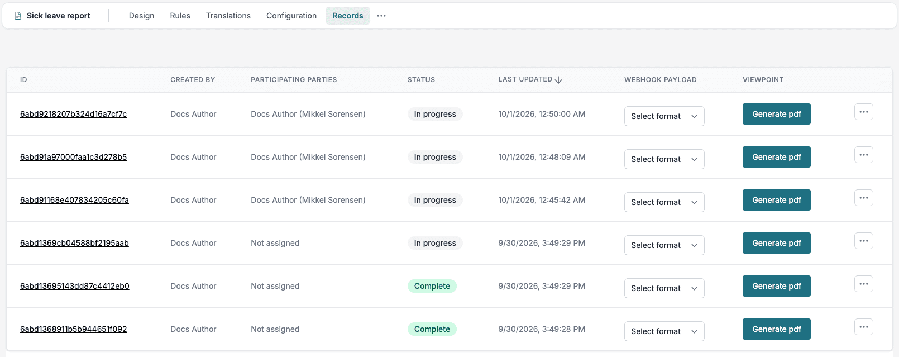Click In progress badge for 6abd9218207b324d16a7cf7c

tap(435, 114)
